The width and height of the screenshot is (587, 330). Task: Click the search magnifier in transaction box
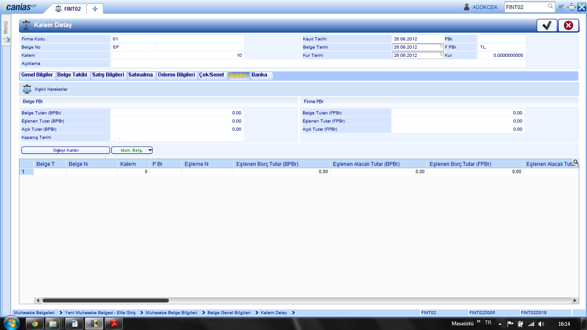tap(550, 6)
